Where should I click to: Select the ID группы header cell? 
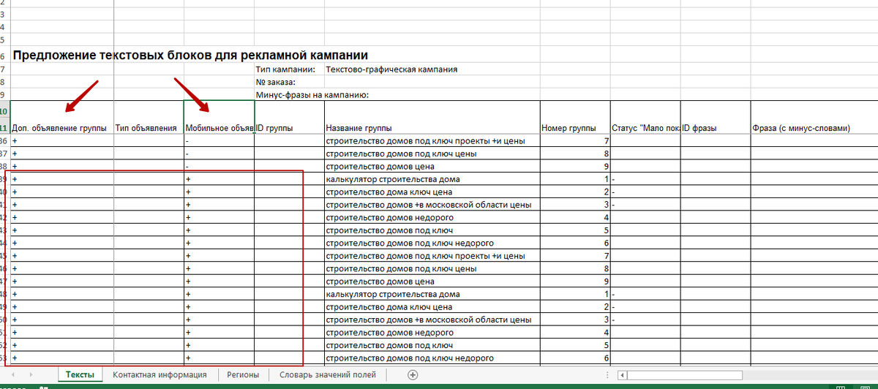tap(289, 117)
